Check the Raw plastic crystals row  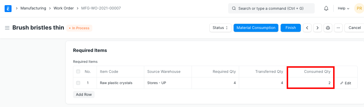(78, 83)
